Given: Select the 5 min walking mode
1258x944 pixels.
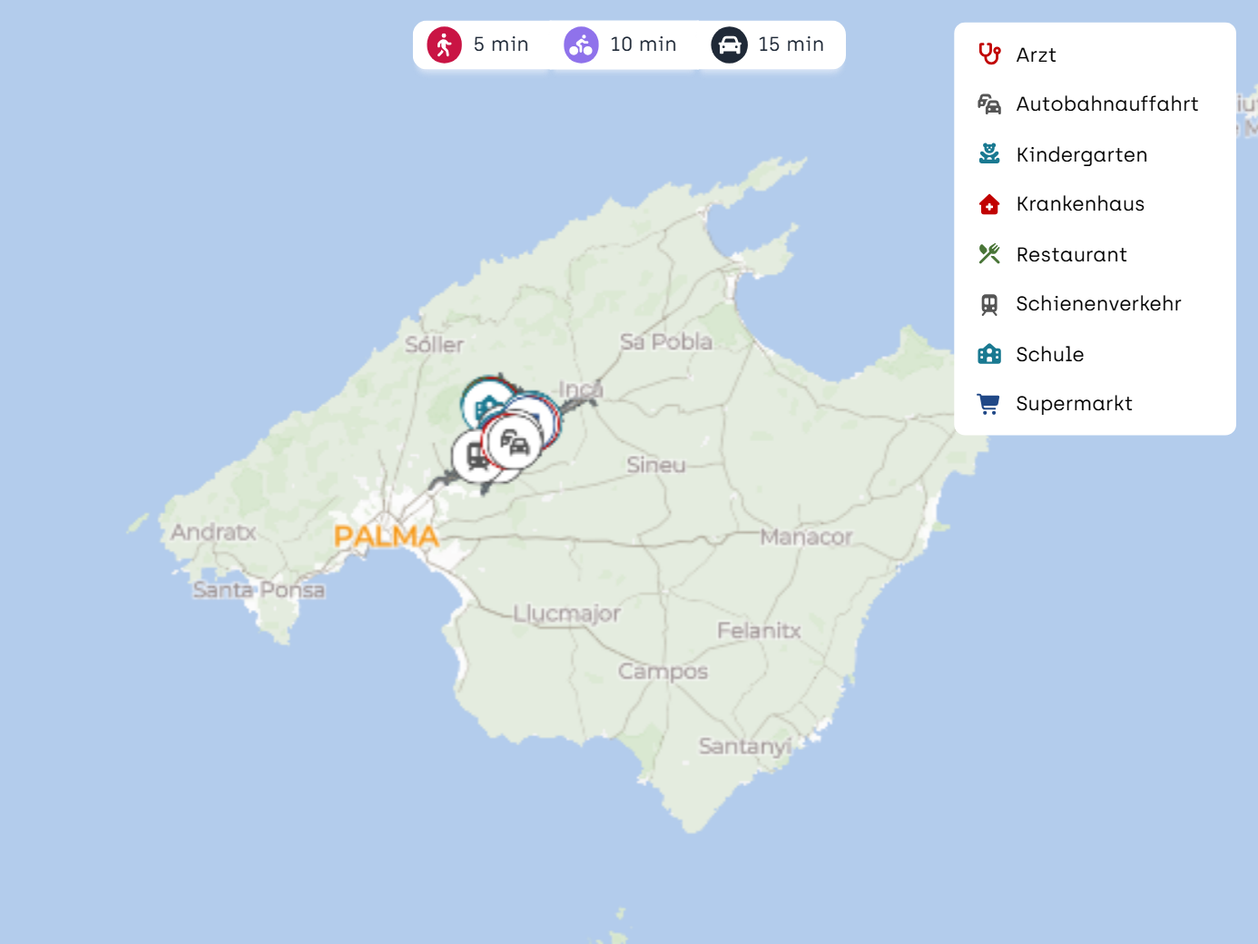Looking at the screenshot, I should [479, 44].
